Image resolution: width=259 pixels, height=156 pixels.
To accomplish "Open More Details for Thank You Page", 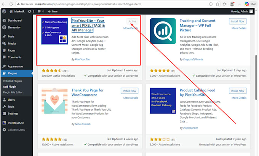I will tap(131, 98).
